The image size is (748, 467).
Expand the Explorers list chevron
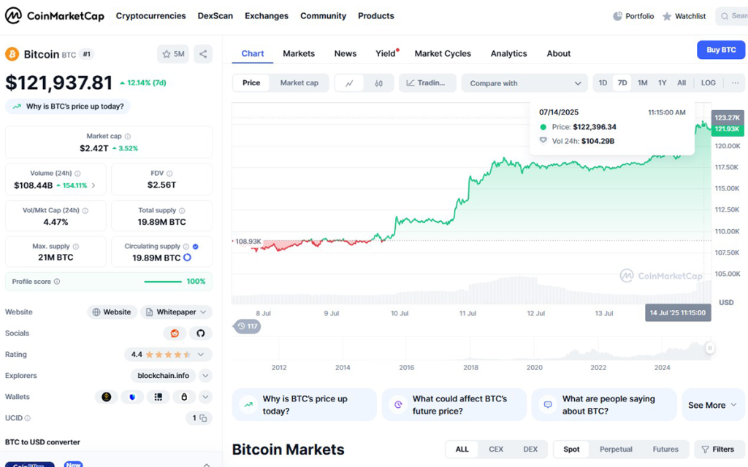tap(205, 376)
